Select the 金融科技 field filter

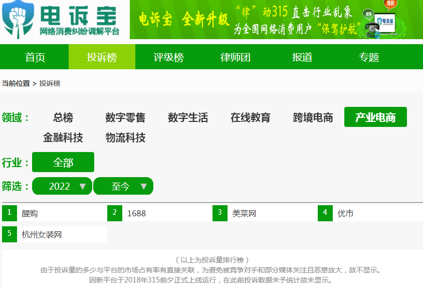pos(63,137)
